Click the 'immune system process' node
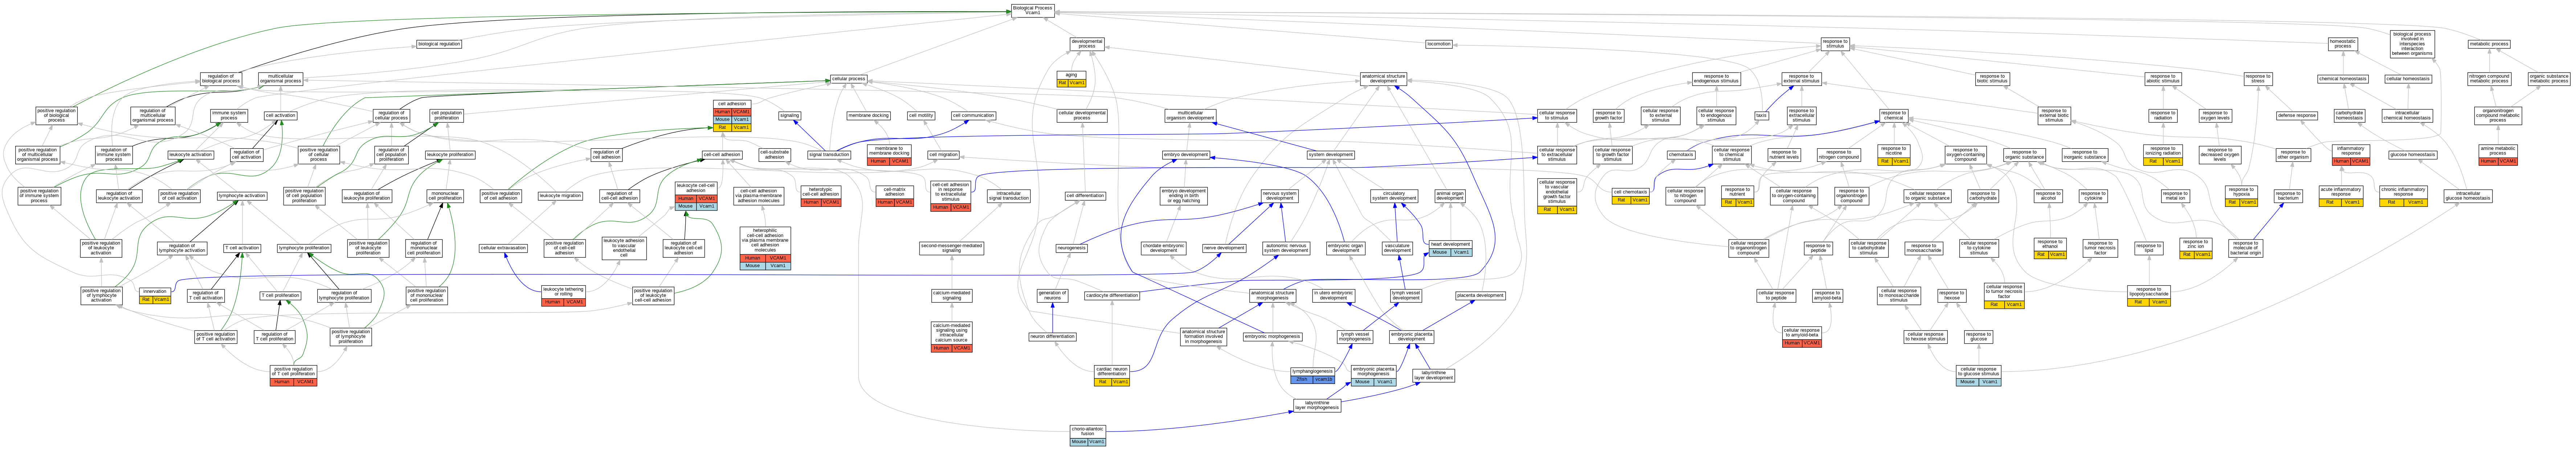This screenshot has height=450, width=2576. [x=229, y=116]
